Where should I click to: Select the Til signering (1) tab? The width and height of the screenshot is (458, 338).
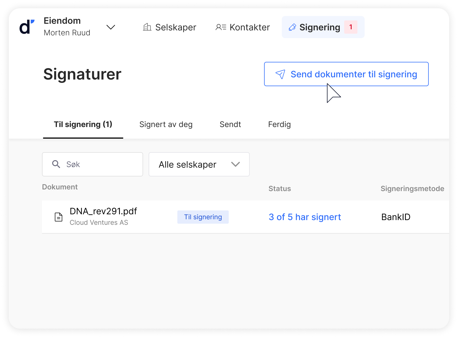(x=83, y=125)
